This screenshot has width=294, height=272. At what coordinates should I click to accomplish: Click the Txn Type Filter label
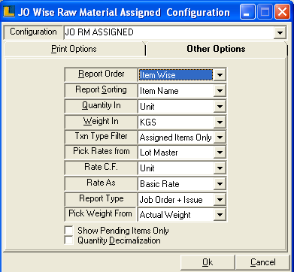point(101,136)
